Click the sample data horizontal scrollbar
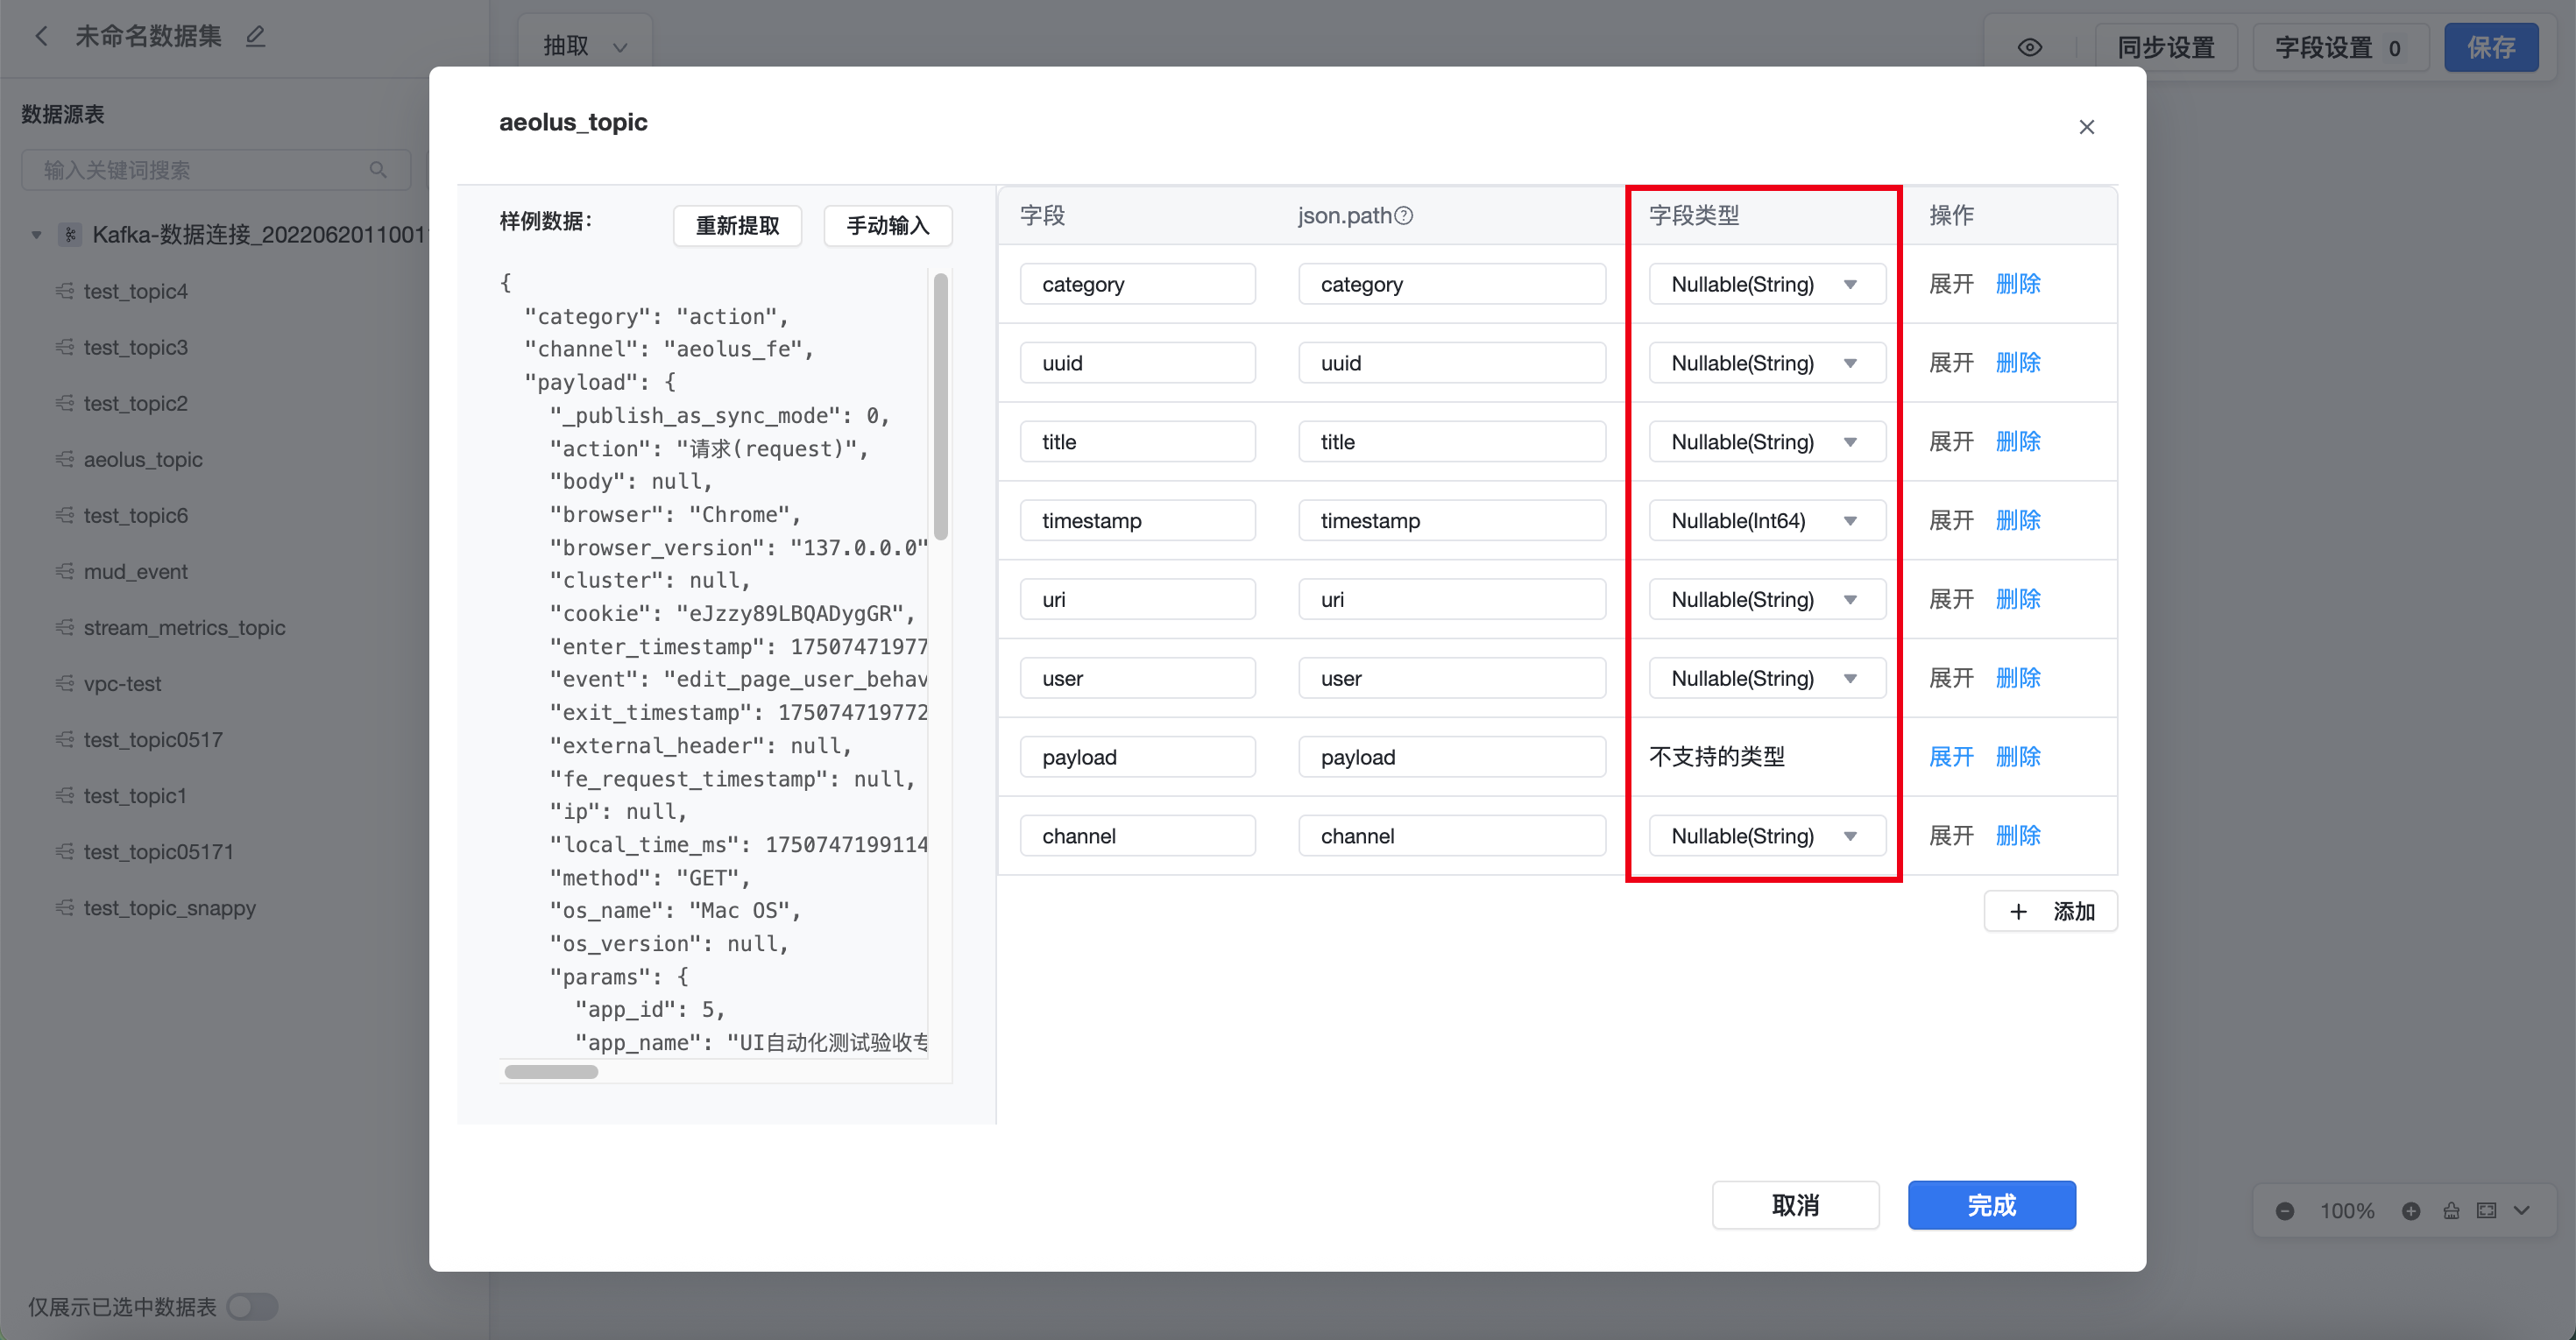Viewport: 2576px width, 1340px height. (551, 1072)
